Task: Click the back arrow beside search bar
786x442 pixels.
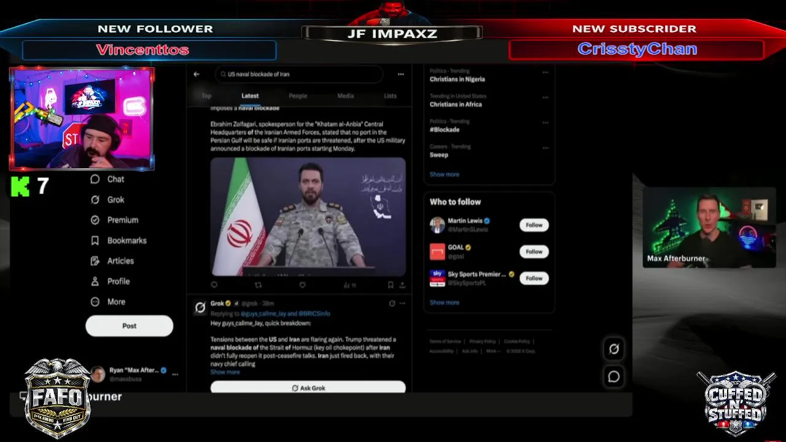Action: (x=196, y=74)
